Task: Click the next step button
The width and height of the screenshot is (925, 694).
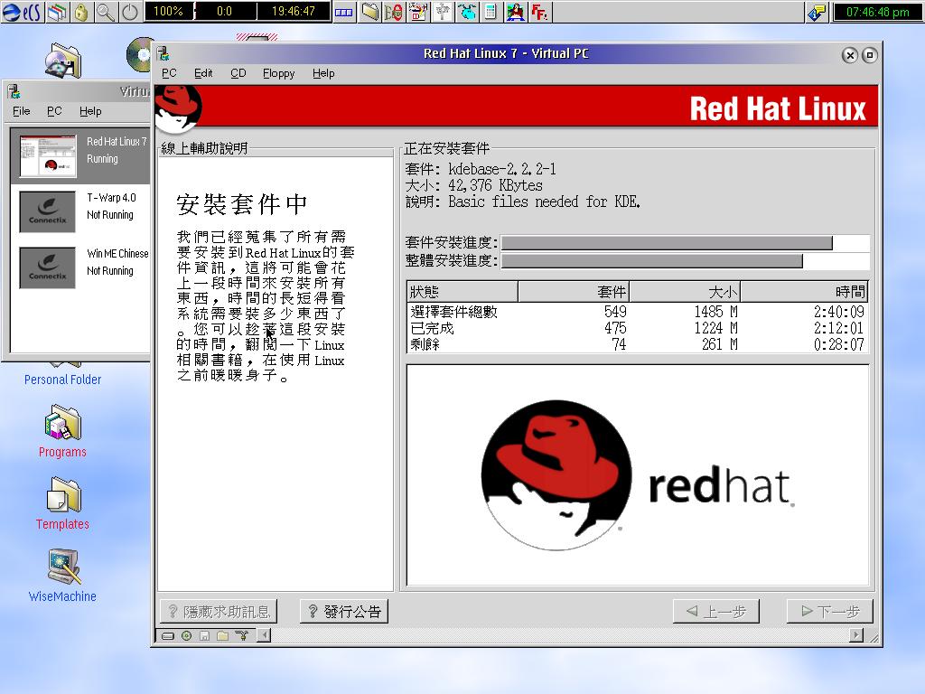Action: pyautogui.click(x=829, y=612)
